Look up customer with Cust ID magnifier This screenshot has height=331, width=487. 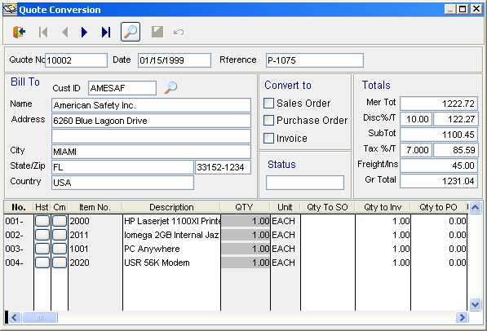click(x=170, y=87)
